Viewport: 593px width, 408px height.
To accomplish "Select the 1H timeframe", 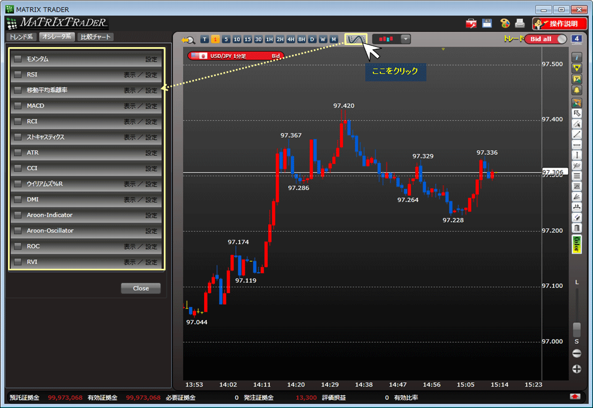I will coord(269,39).
